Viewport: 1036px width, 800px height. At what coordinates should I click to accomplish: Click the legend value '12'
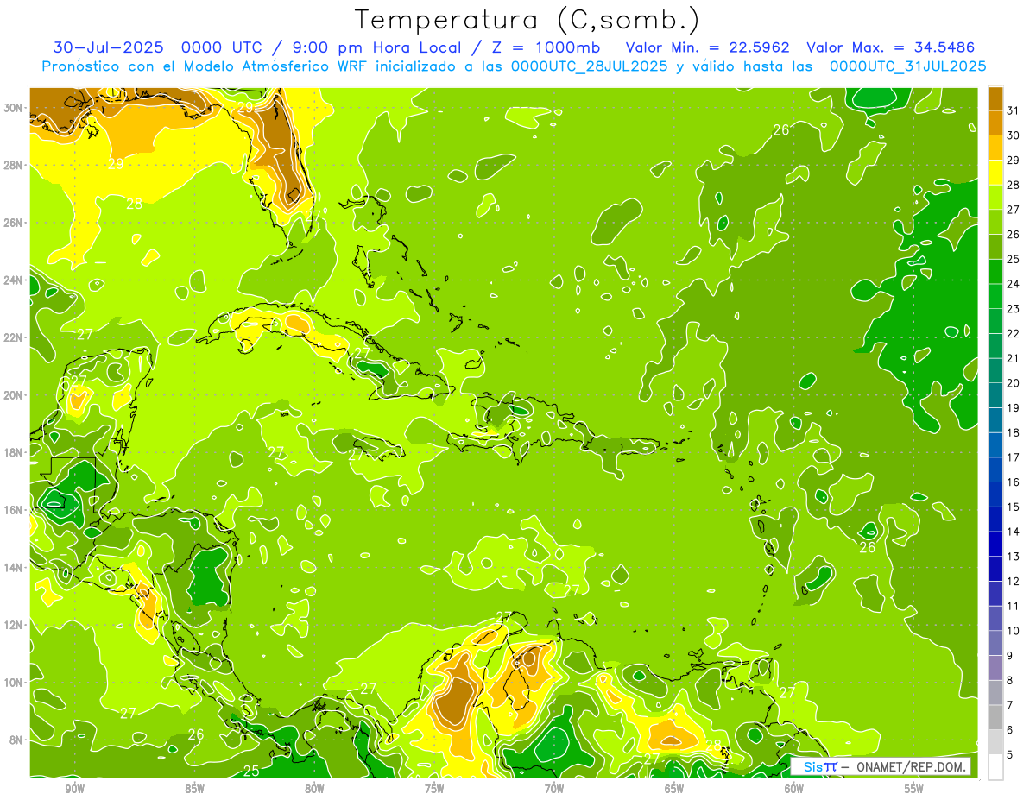coord(1013,581)
